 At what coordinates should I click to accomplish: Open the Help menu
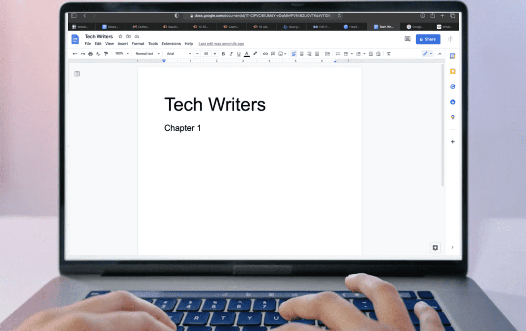point(189,44)
